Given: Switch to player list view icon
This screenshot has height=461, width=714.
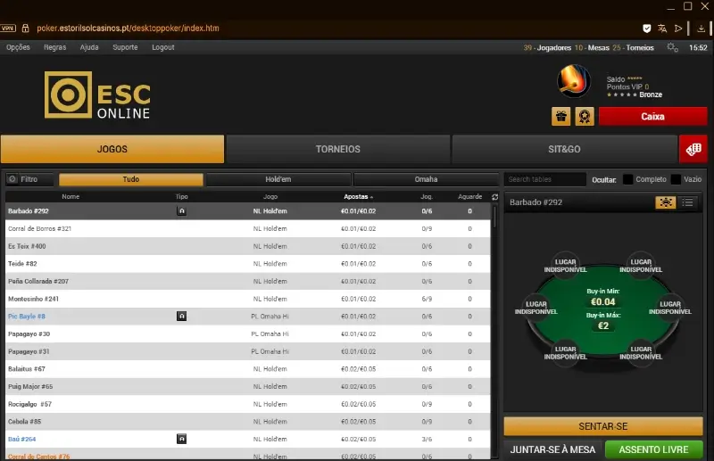Looking at the screenshot, I should pos(687,202).
